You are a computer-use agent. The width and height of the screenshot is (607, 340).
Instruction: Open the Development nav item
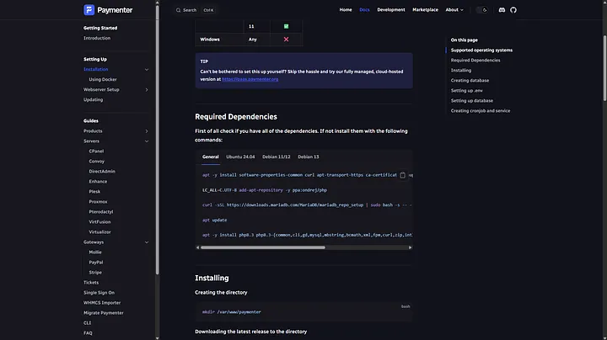tap(391, 10)
